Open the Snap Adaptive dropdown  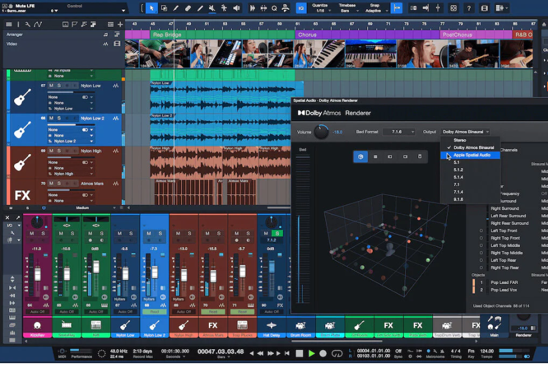tap(373, 11)
